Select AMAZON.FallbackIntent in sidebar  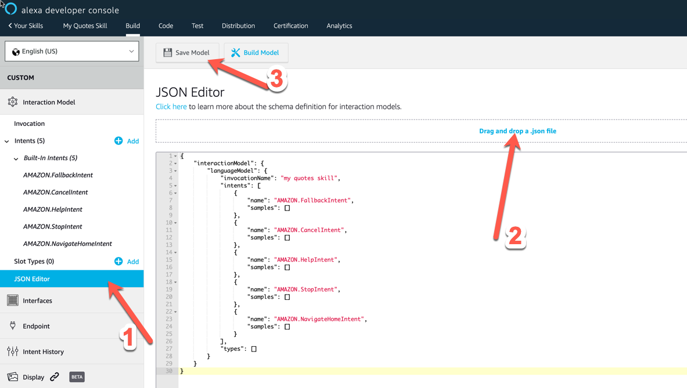[x=58, y=175]
